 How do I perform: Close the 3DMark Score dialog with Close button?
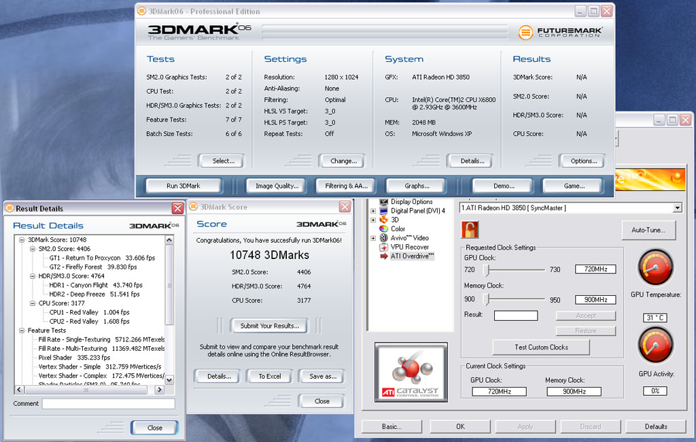coord(321,401)
